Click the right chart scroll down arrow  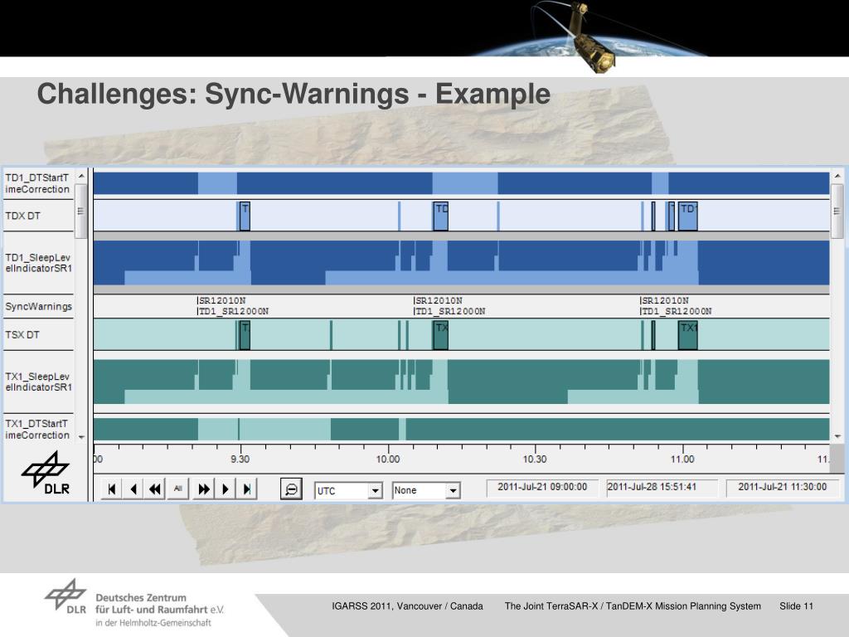click(x=837, y=436)
